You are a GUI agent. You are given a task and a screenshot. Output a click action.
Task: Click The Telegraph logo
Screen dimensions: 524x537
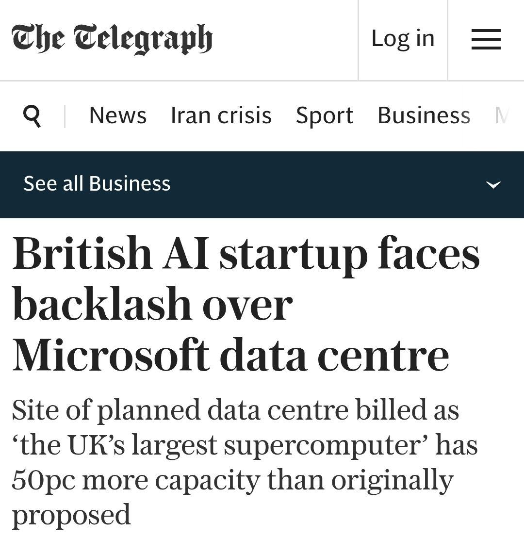tap(112, 39)
